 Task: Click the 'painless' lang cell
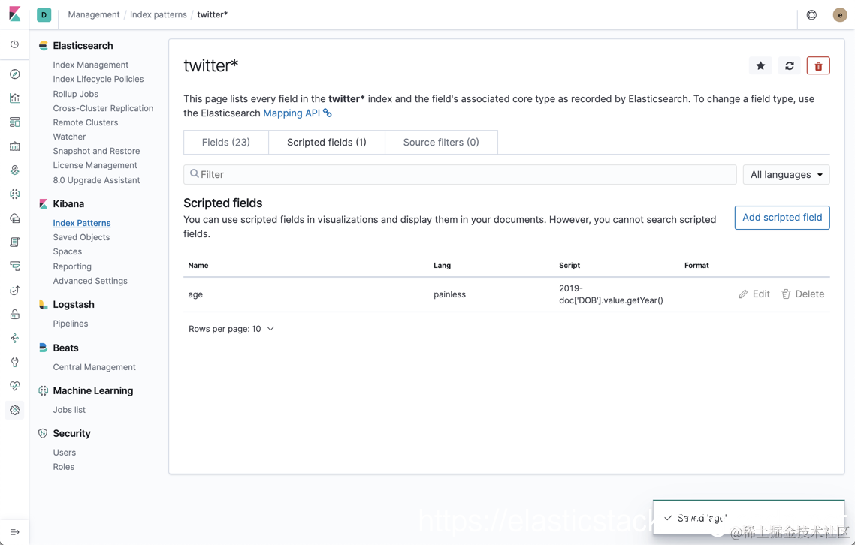pyautogui.click(x=449, y=294)
